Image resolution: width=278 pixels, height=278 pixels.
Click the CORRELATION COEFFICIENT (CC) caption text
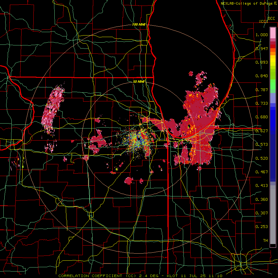[x=97, y=276]
